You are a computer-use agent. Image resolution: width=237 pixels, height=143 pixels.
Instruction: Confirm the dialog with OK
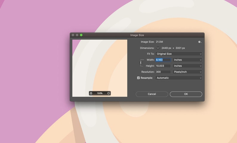pyautogui.click(x=186, y=94)
